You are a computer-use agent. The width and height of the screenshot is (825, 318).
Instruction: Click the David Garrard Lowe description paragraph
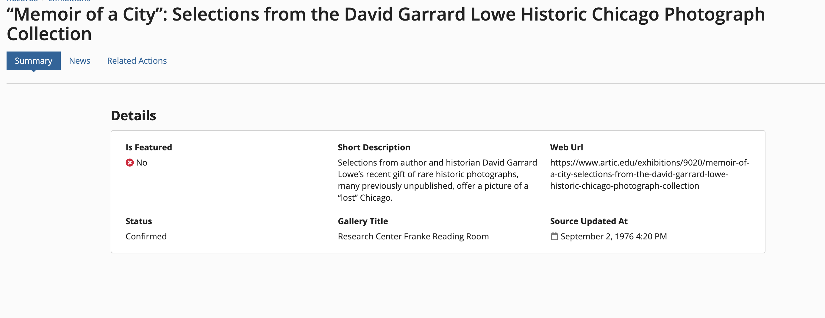[437, 180]
